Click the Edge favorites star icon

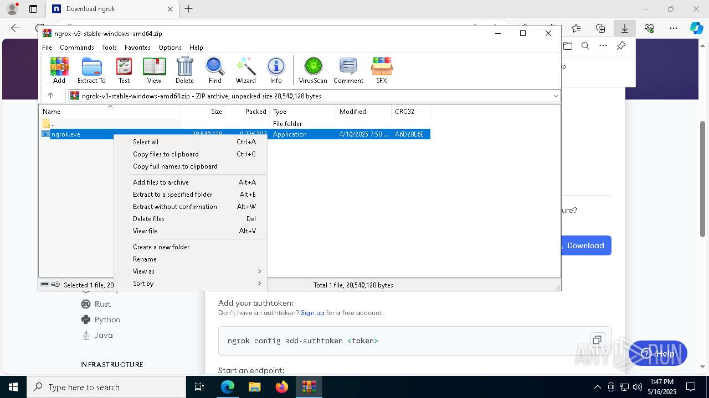pyautogui.click(x=576, y=28)
